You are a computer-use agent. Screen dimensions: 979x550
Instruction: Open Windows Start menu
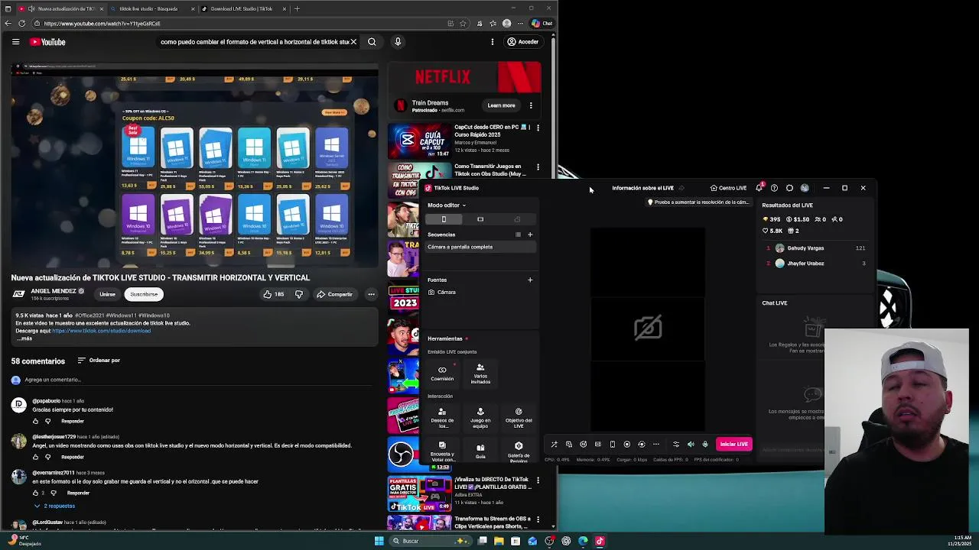click(x=379, y=541)
